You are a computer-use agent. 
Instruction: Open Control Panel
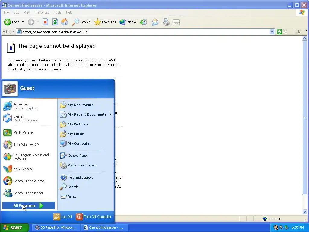pos(86,156)
